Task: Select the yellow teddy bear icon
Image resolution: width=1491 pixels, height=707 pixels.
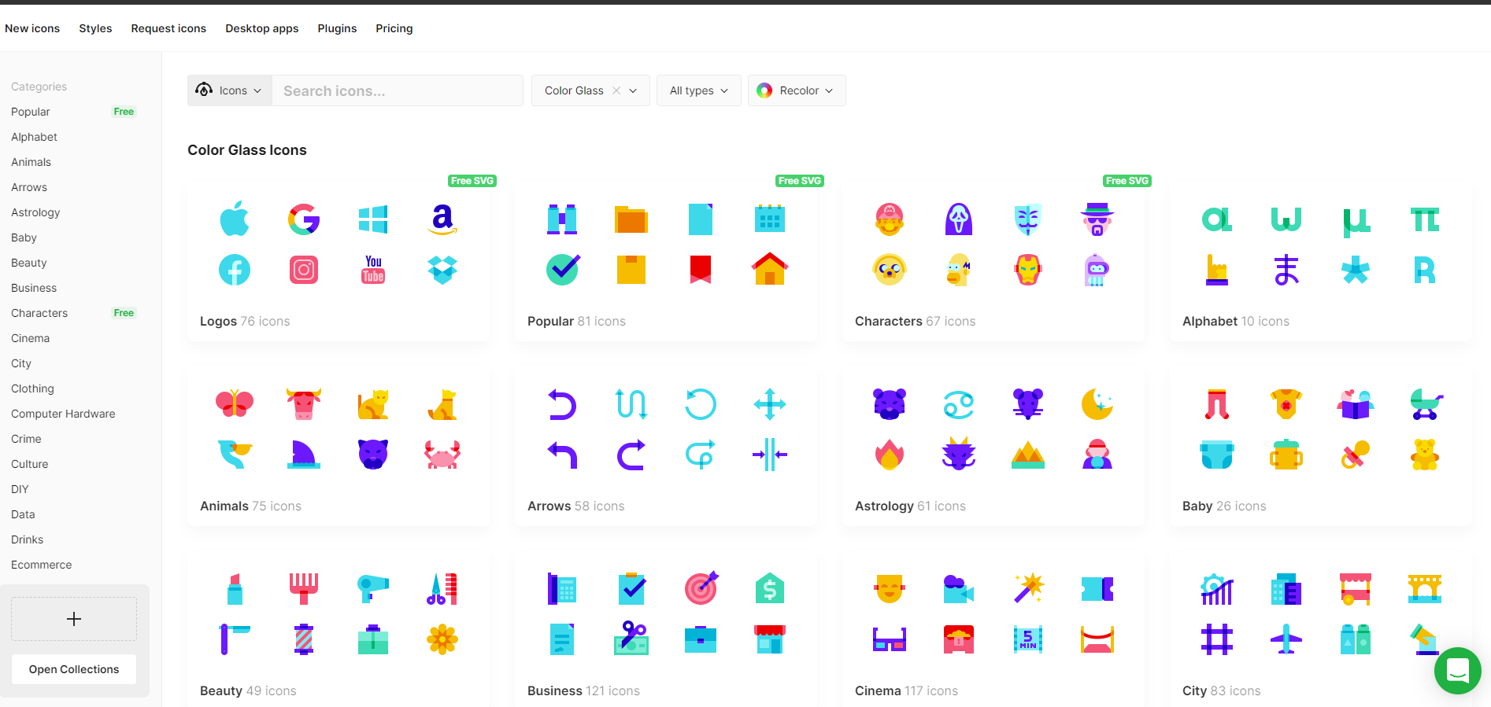Action: [1425, 455]
